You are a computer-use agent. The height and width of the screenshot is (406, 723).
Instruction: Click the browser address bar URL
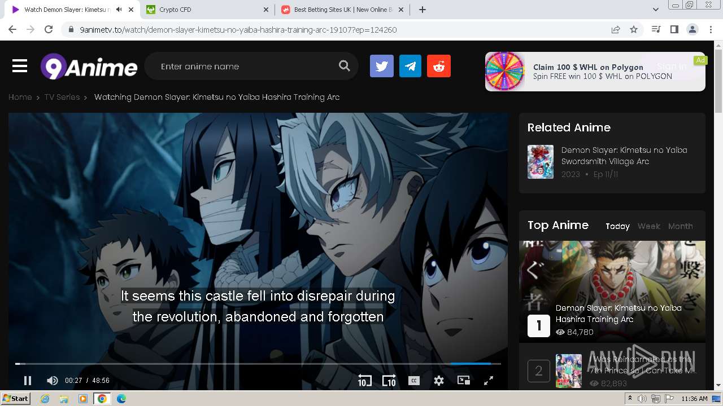pos(238,30)
